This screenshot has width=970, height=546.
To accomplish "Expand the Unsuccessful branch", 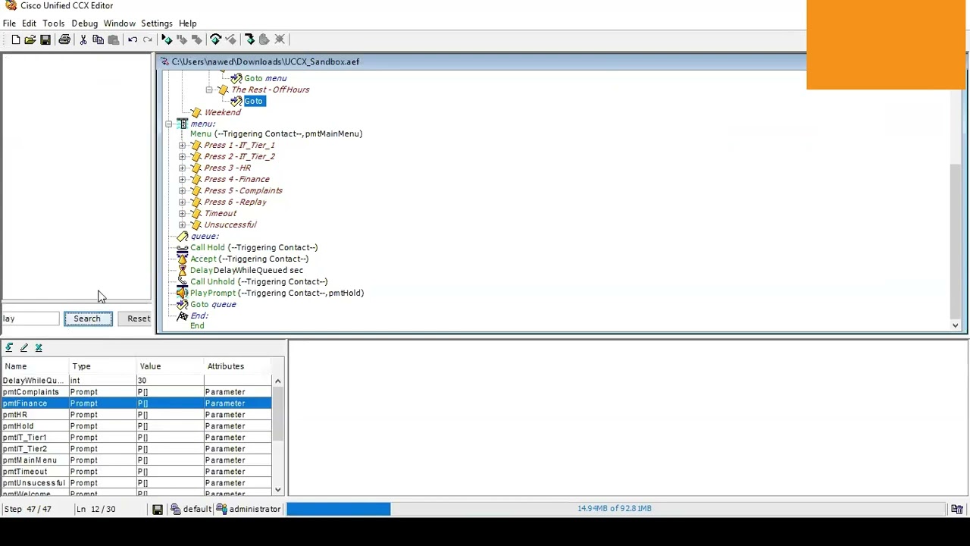I will (x=182, y=224).
